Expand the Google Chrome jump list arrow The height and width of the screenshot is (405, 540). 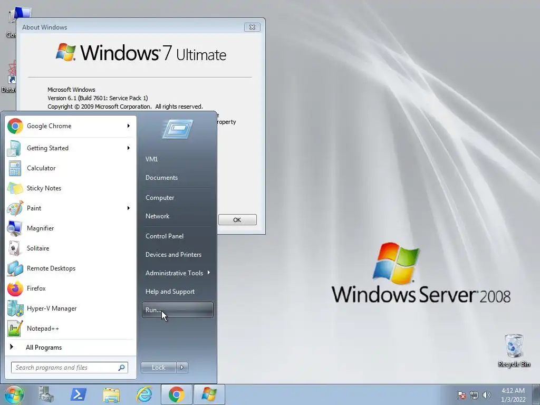click(129, 126)
